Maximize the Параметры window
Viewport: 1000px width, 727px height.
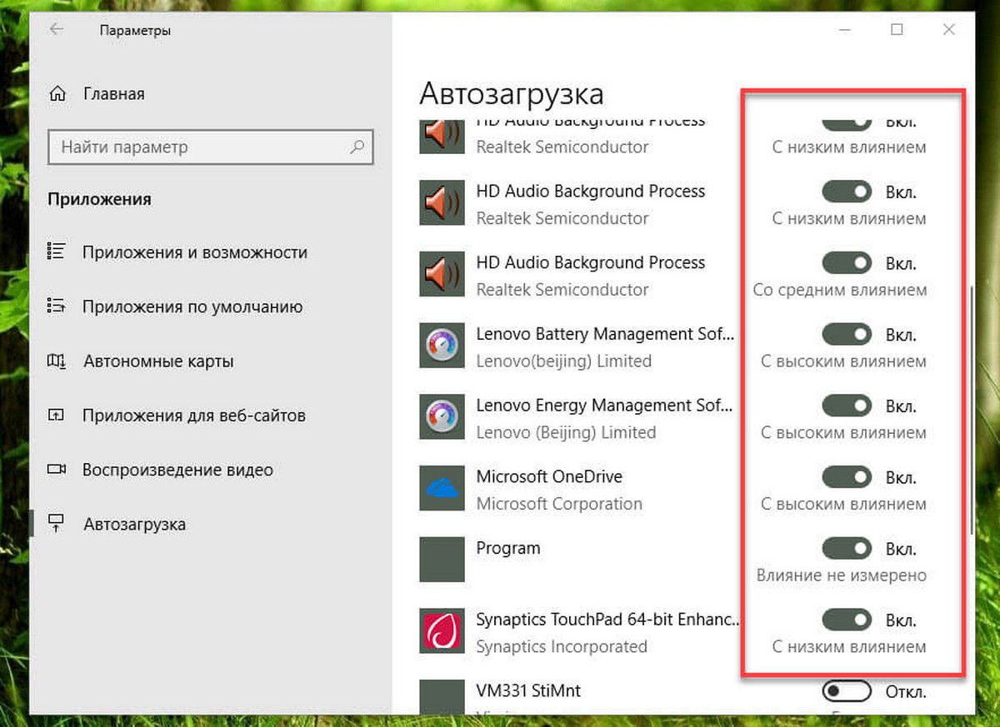(897, 30)
